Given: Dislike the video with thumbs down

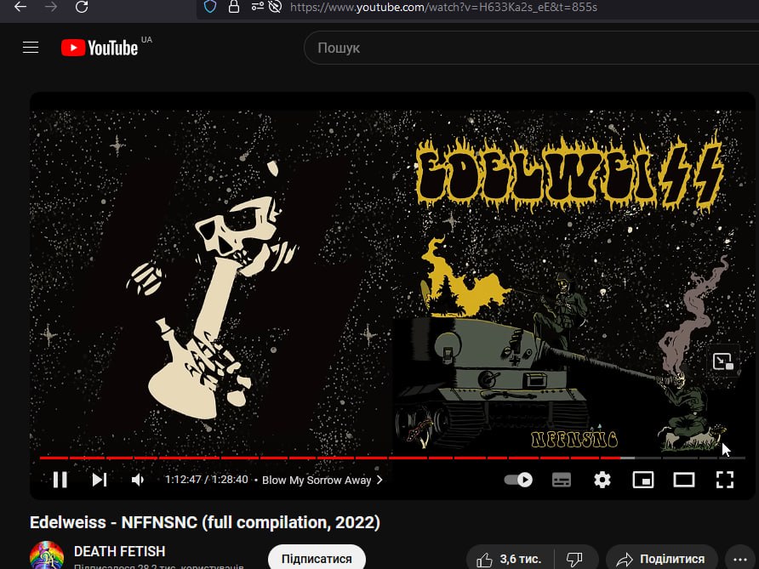Looking at the screenshot, I should [574, 559].
